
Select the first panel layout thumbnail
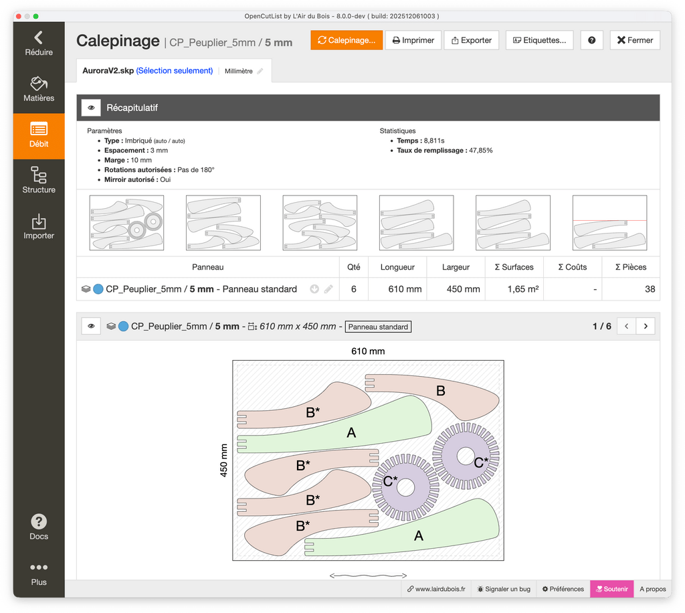click(x=127, y=223)
